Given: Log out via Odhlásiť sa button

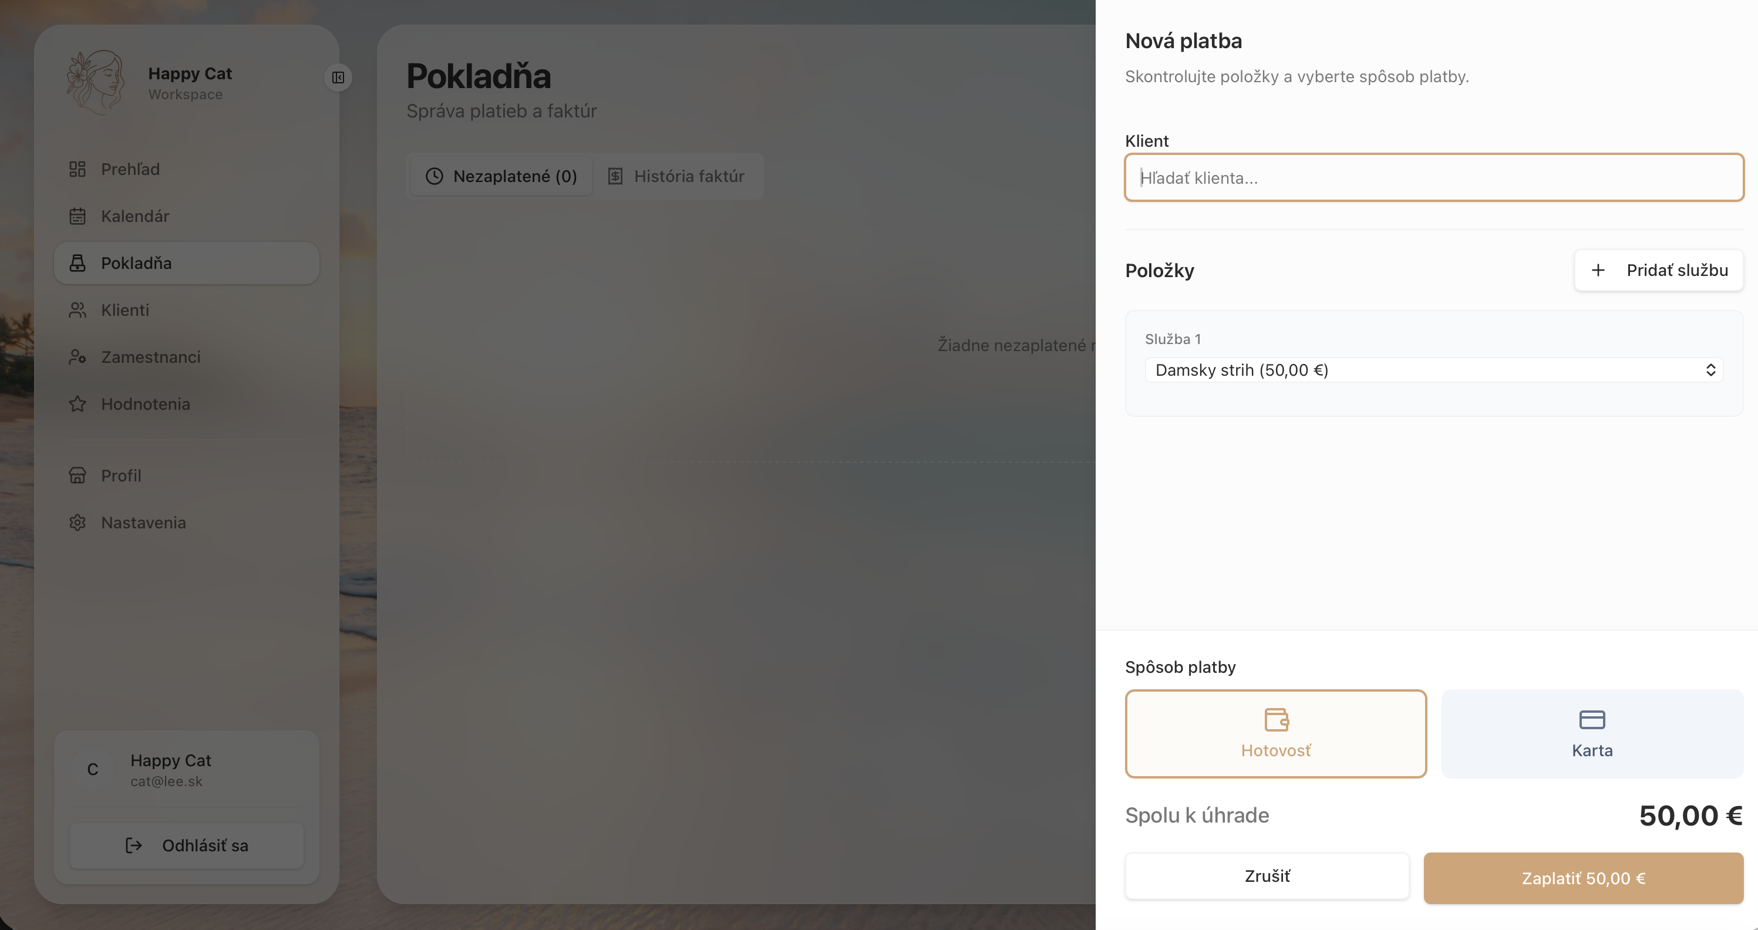Looking at the screenshot, I should [x=186, y=846].
